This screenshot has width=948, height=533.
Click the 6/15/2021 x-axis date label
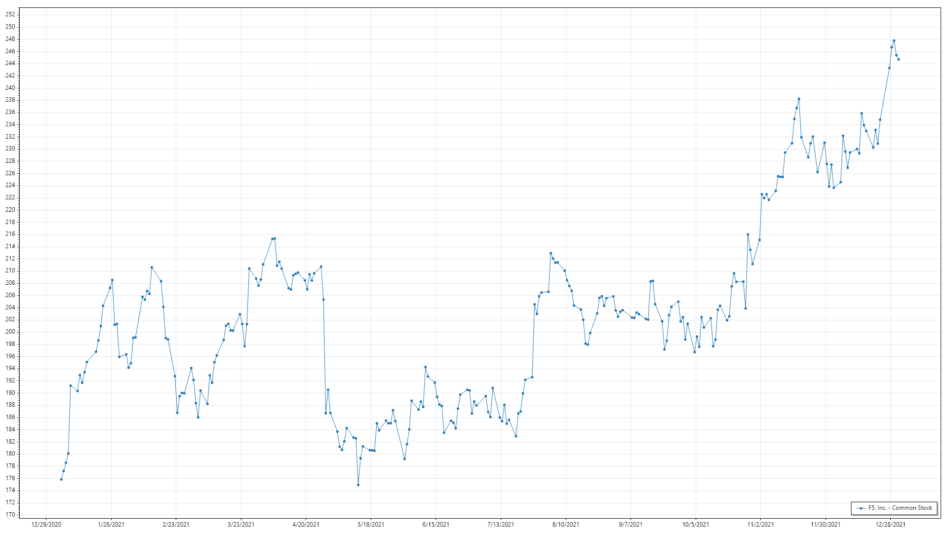click(435, 525)
